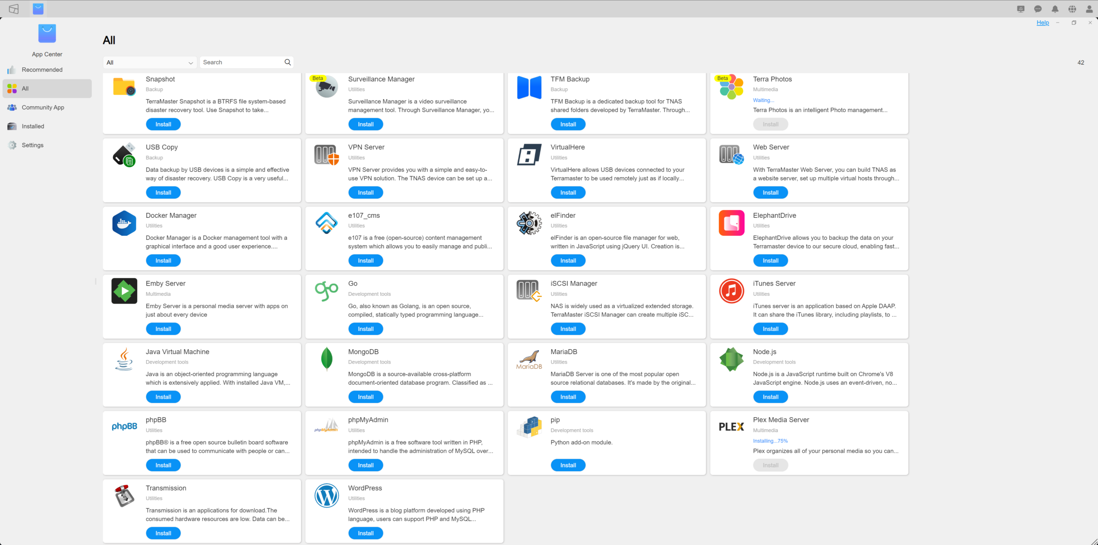1098x545 pixels.
Task: Click the MongoDB leaf icon
Action: click(326, 358)
